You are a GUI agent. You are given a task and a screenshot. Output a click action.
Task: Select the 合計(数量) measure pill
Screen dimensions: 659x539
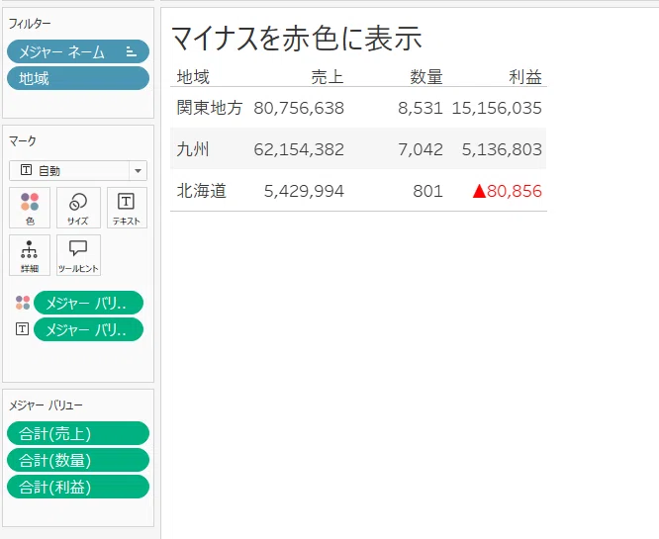click(x=78, y=460)
